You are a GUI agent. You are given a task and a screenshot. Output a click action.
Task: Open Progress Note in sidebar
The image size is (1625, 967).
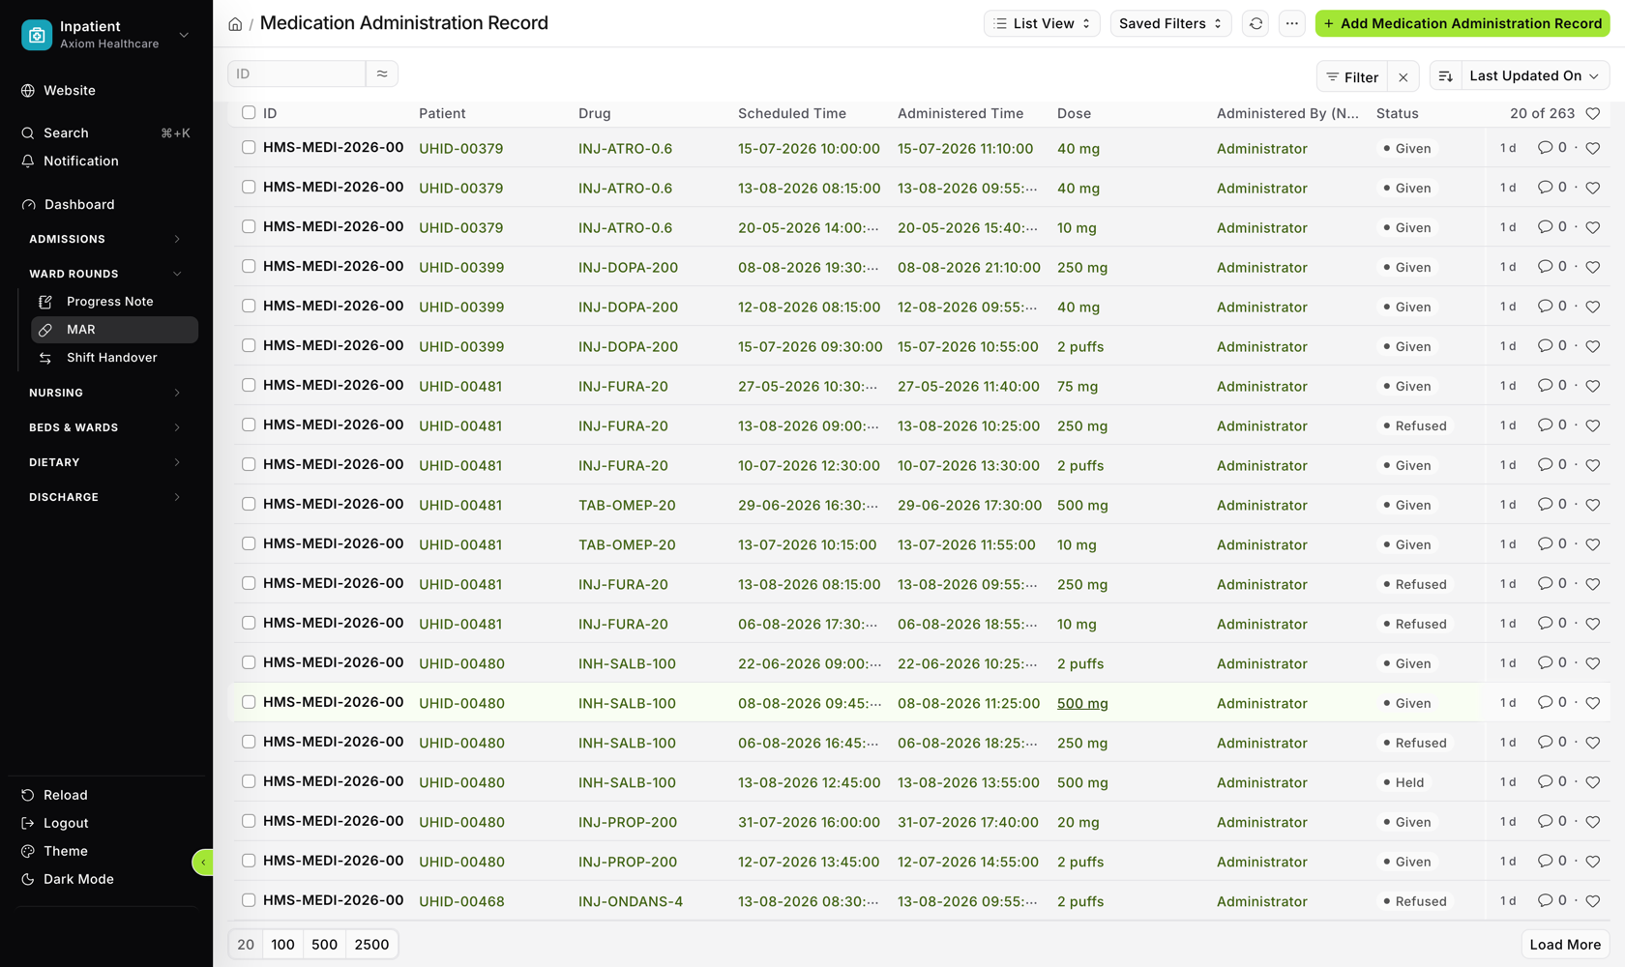tap(114, 302)
